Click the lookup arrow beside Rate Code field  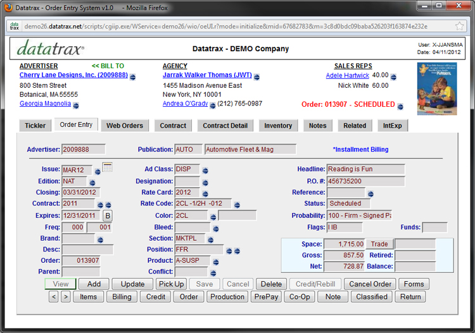237,205
